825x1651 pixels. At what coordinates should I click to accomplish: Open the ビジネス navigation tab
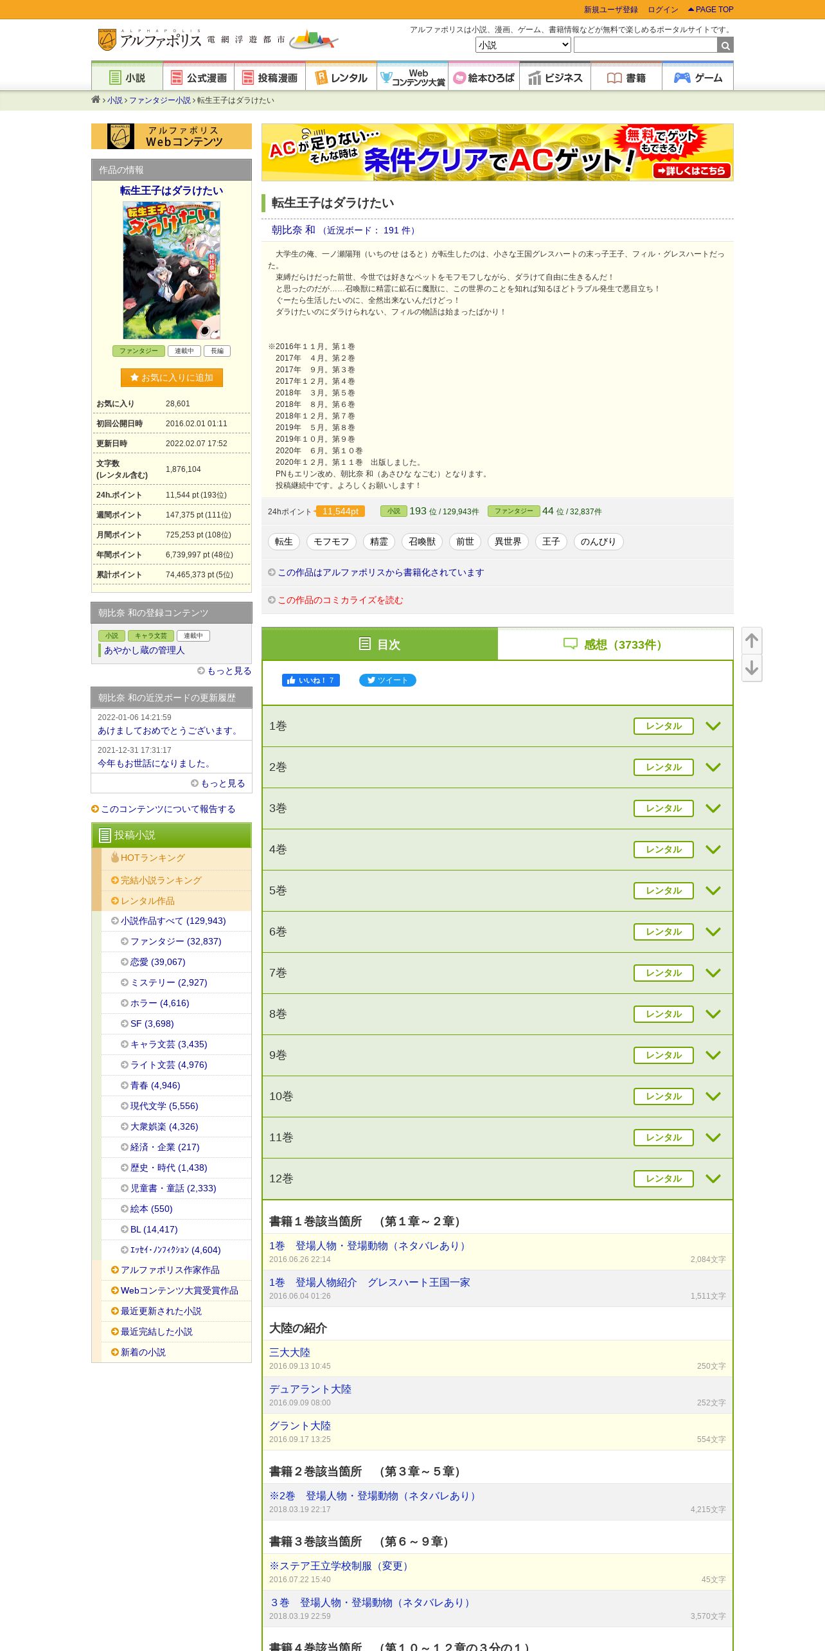555,77
